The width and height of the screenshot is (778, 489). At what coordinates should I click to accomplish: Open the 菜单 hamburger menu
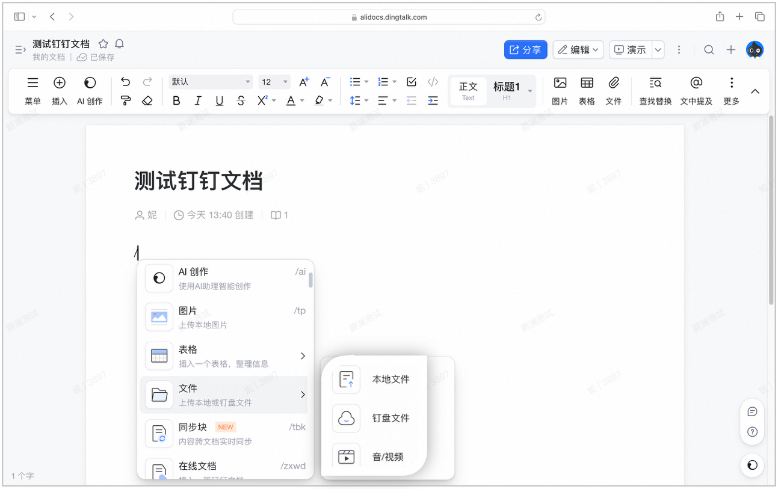[32, 91]
